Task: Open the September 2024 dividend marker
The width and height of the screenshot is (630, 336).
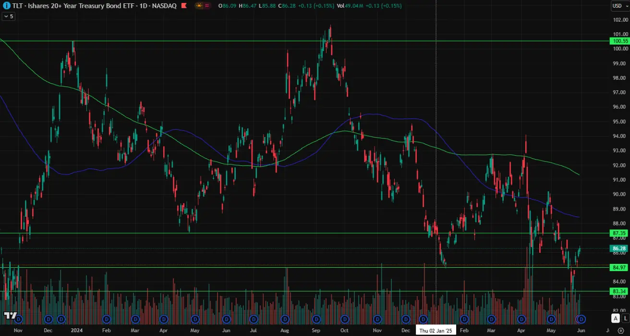Action: point(316,318)
